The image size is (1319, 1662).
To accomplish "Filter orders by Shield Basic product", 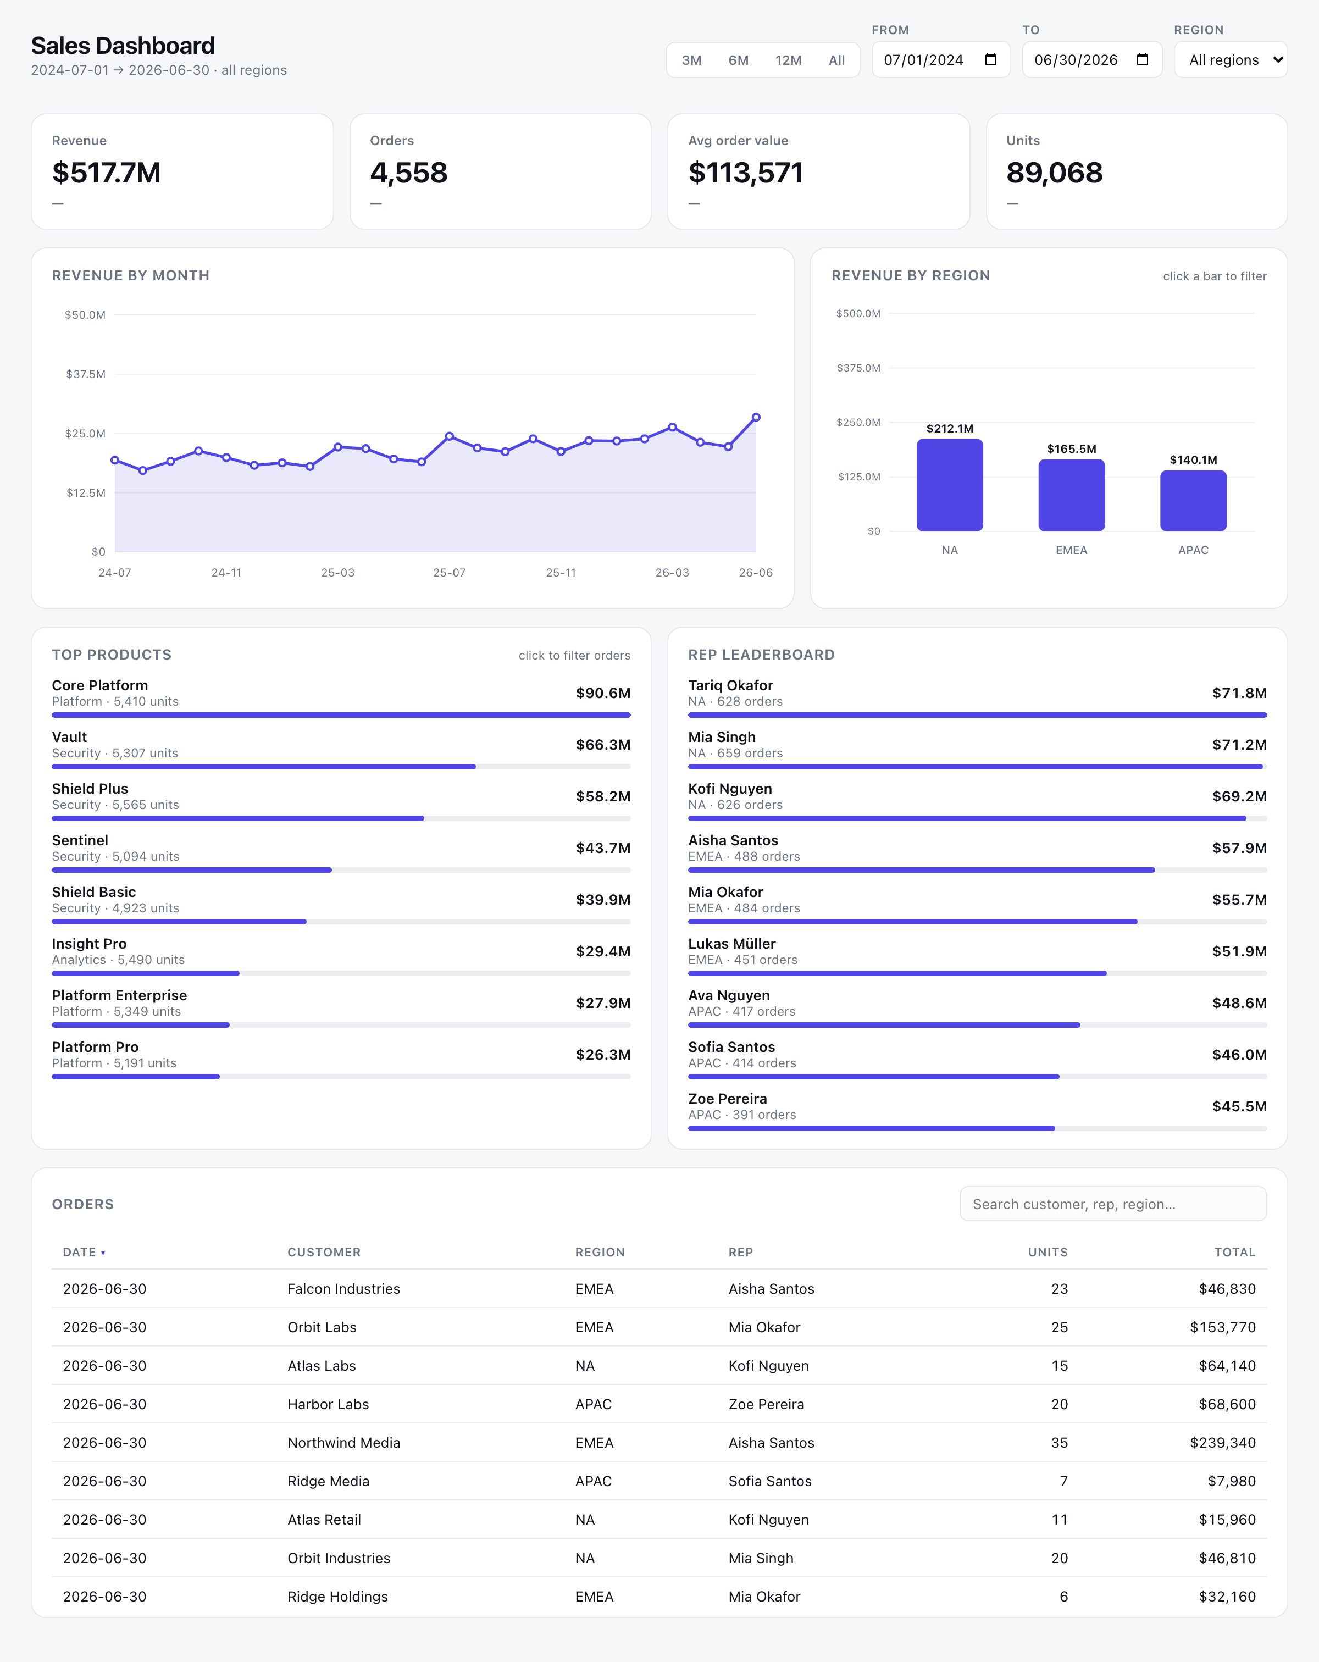I will click(x=341, y=904).
